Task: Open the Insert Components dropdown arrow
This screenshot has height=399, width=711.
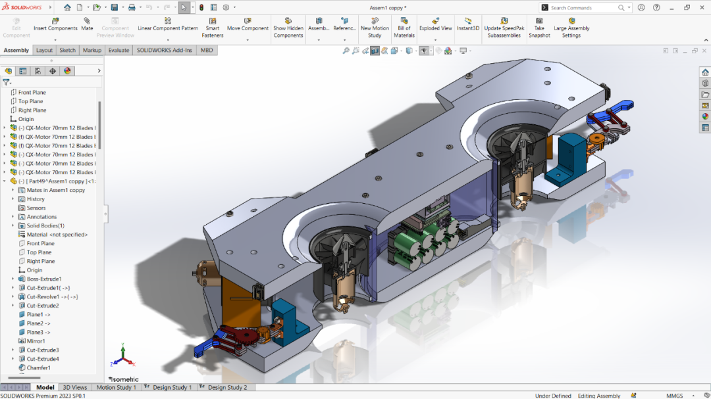Action: click(x=55, y=39)
